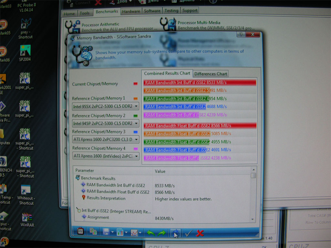Click the green back arrow

[x=151, y=233]
